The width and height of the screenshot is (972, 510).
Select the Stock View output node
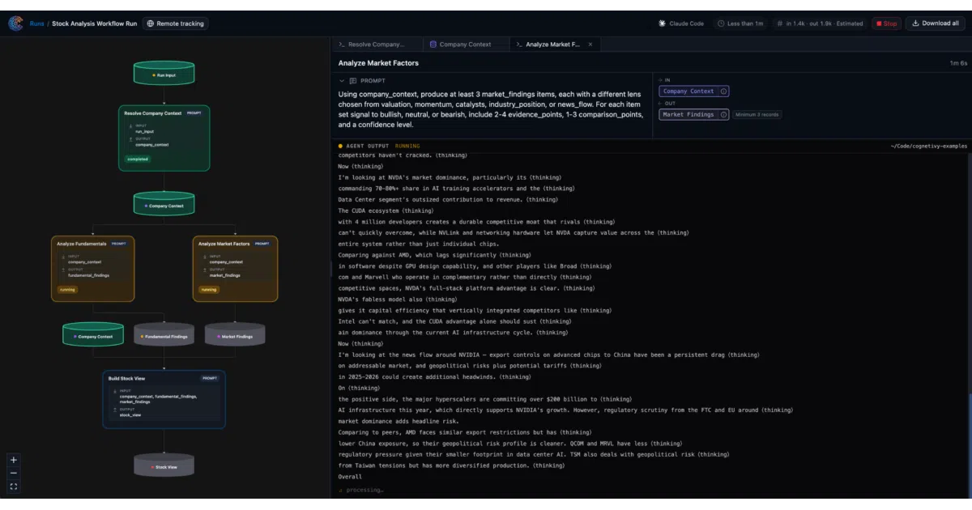point(164,465)
